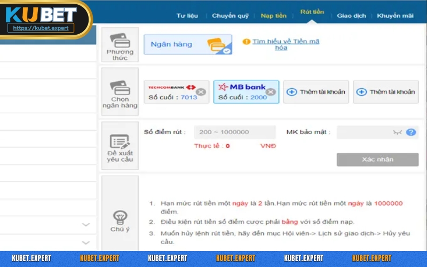This screenshot has width=427, height=267.
Task: Select MB bank account ending 2000
Action: (x=241, y=92)
